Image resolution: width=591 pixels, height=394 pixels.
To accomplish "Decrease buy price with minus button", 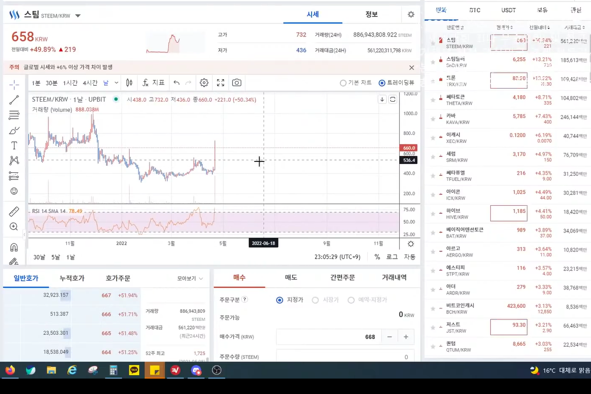I will click(390, 337).
